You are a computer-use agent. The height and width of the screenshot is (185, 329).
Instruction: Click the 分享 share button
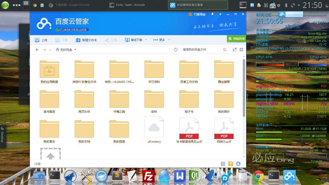111,40
